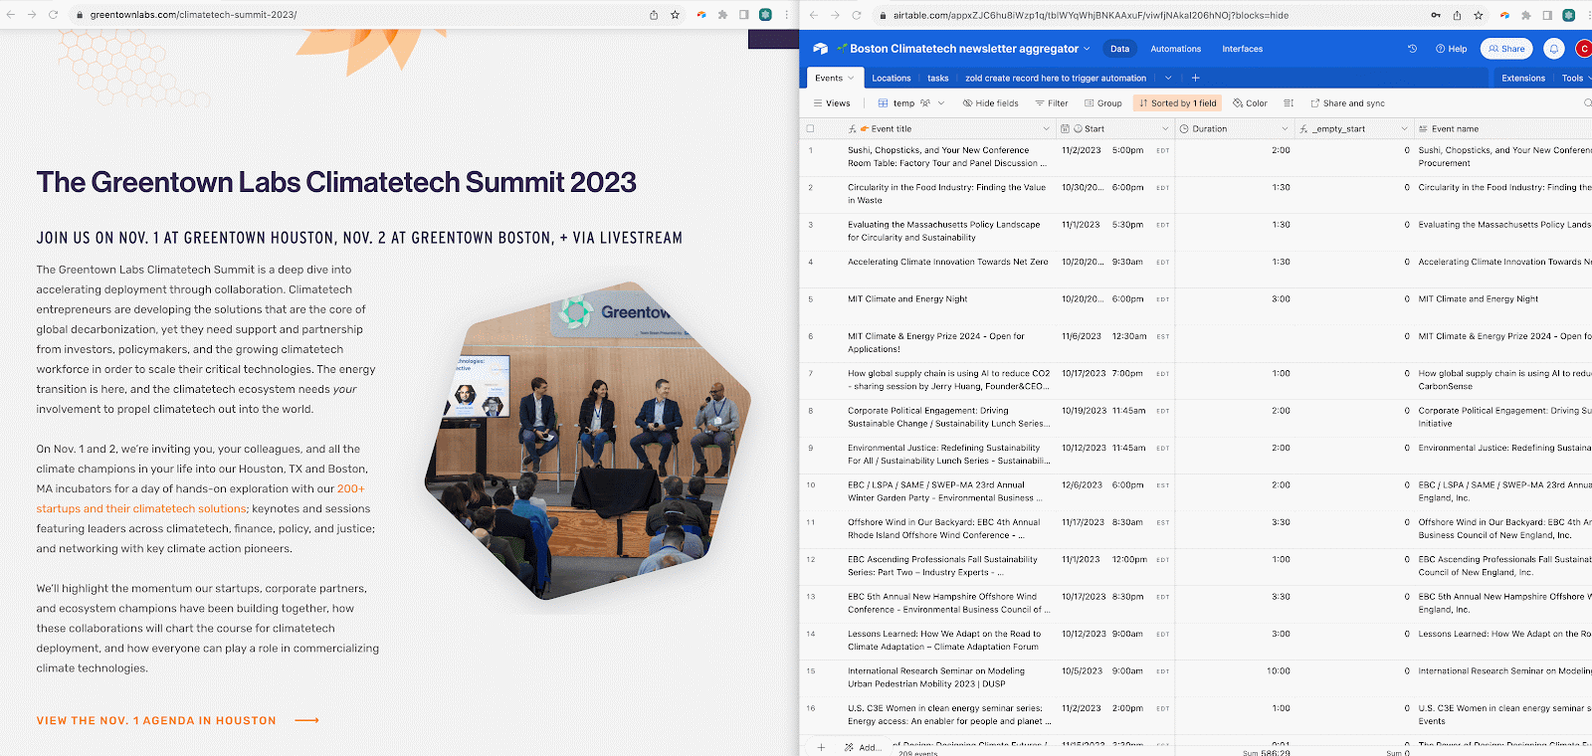This screenshot has height=756, width=1592.
Task: Reload the greentownlabs.com browser window
Action: point(53,15)
